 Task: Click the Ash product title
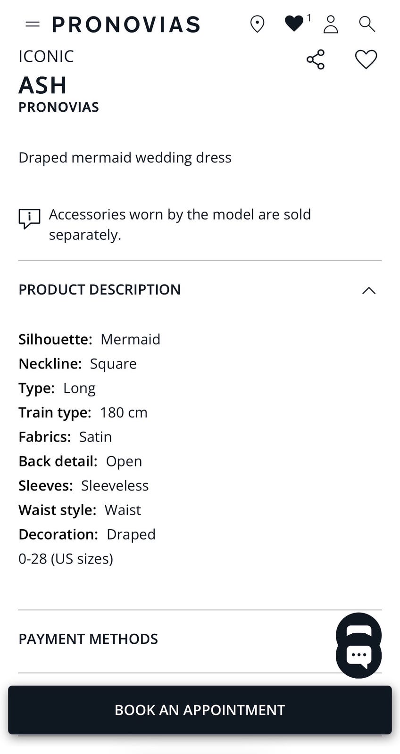coord(42,85)
